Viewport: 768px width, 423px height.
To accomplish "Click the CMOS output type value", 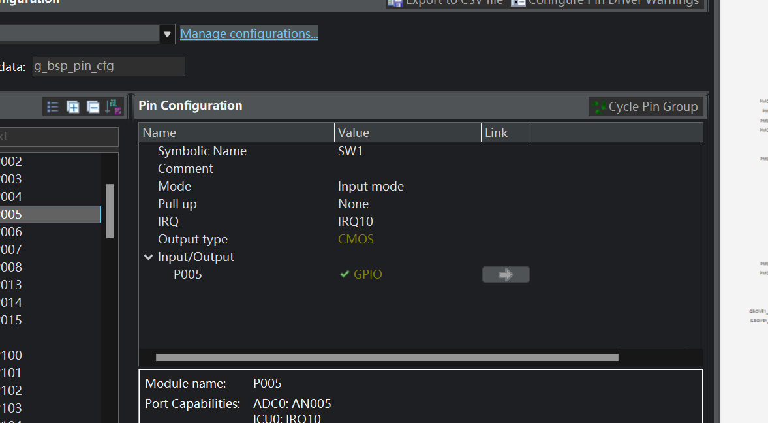I will tap(356, 239).
